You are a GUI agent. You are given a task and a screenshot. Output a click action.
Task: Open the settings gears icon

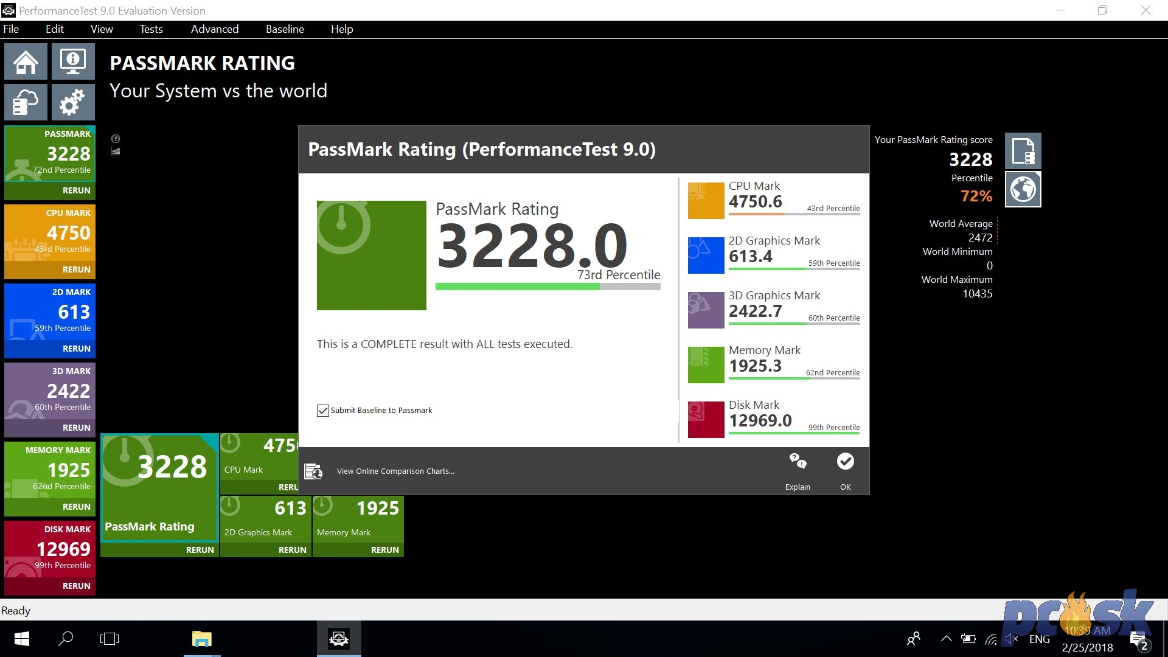[x=73, y=102]
